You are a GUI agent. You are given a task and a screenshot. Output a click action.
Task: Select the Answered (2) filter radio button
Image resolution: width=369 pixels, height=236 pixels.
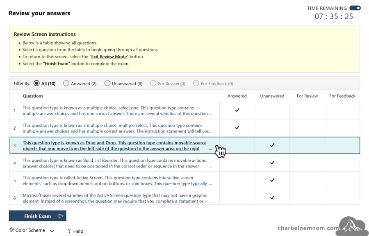pos(66,83)
